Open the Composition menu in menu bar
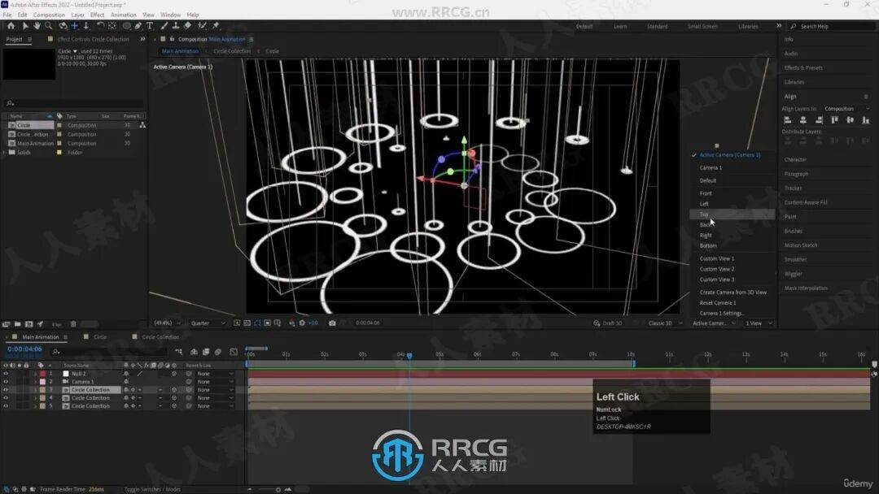 [x=49, y=15]
